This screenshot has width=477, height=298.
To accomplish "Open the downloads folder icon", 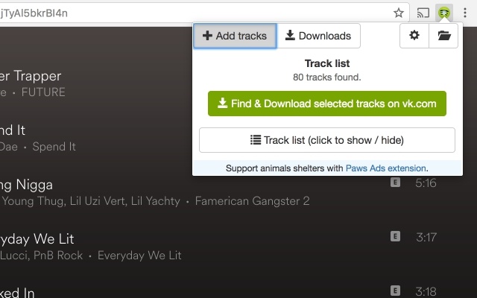I will tap(444, 36).
